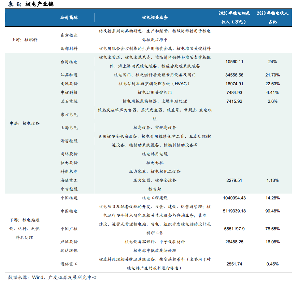The image size is (296, 284).
Task: Click company name 中国核建
Action: tap(69, 198)
